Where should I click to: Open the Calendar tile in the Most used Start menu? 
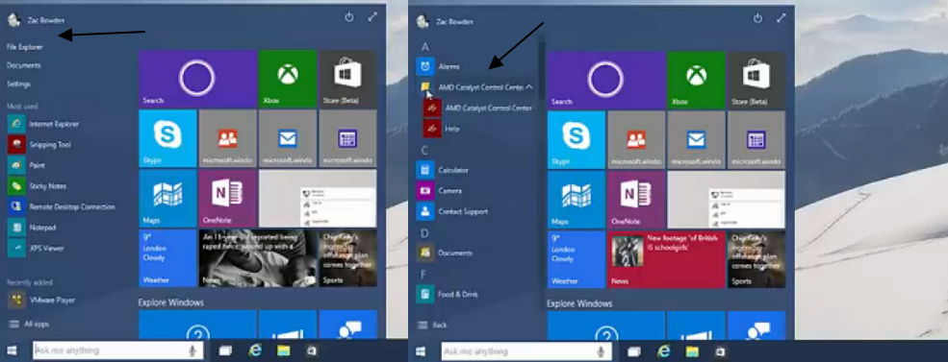(347, 138)
